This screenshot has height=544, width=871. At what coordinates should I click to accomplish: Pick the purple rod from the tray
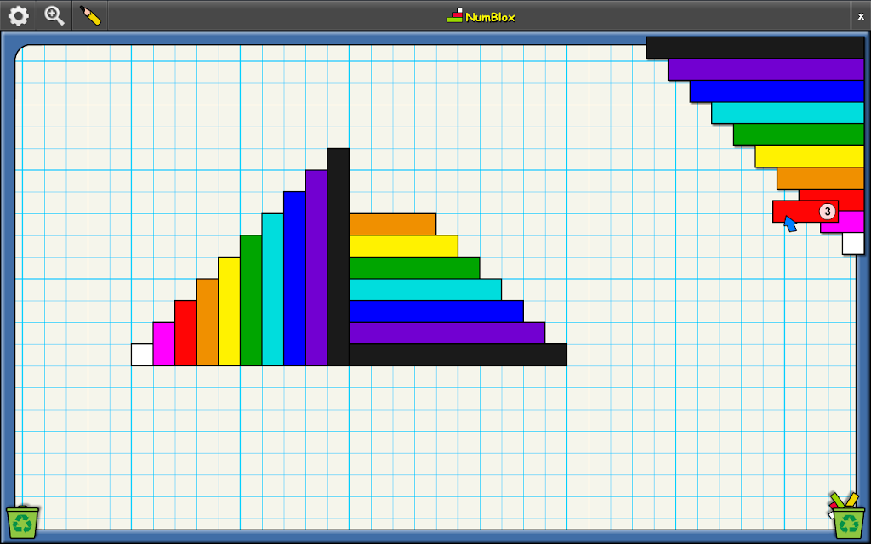tap(766, 70)
